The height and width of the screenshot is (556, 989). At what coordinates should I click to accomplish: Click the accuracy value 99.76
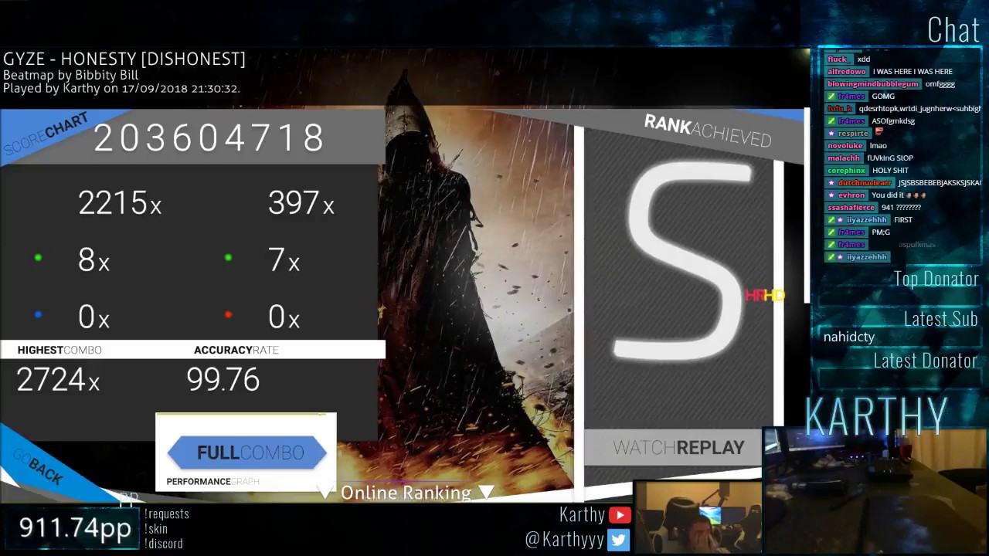tap(223, 380)
